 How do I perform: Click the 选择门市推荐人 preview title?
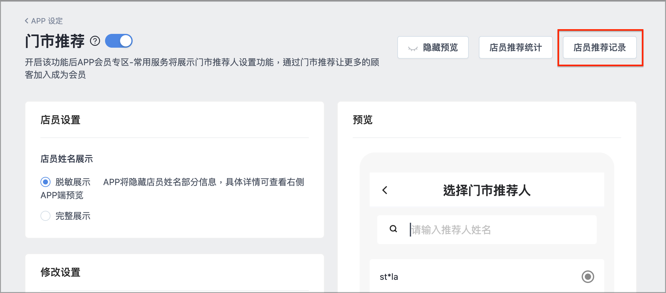(487, 190)
